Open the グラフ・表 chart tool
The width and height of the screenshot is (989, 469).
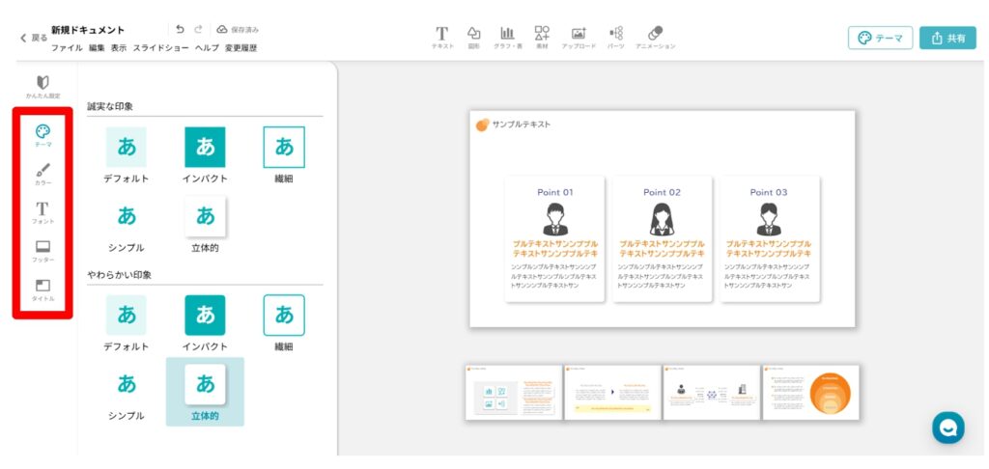pos(507,37)
